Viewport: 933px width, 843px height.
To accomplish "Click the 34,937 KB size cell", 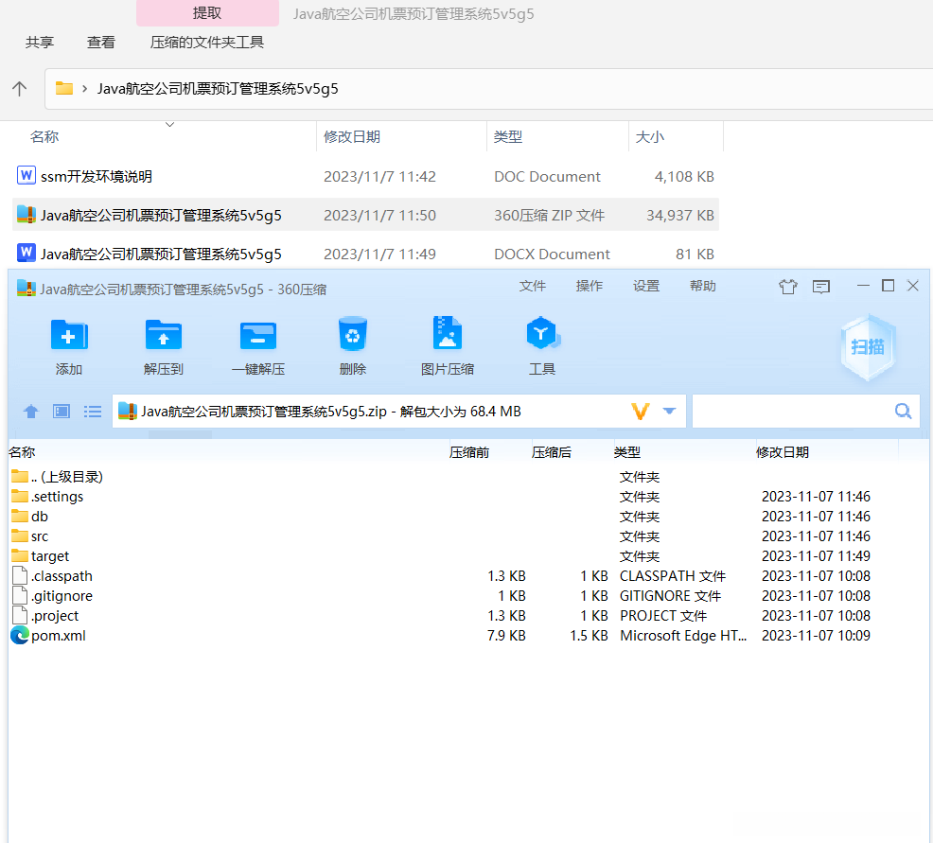I will [x=680, y=215].
